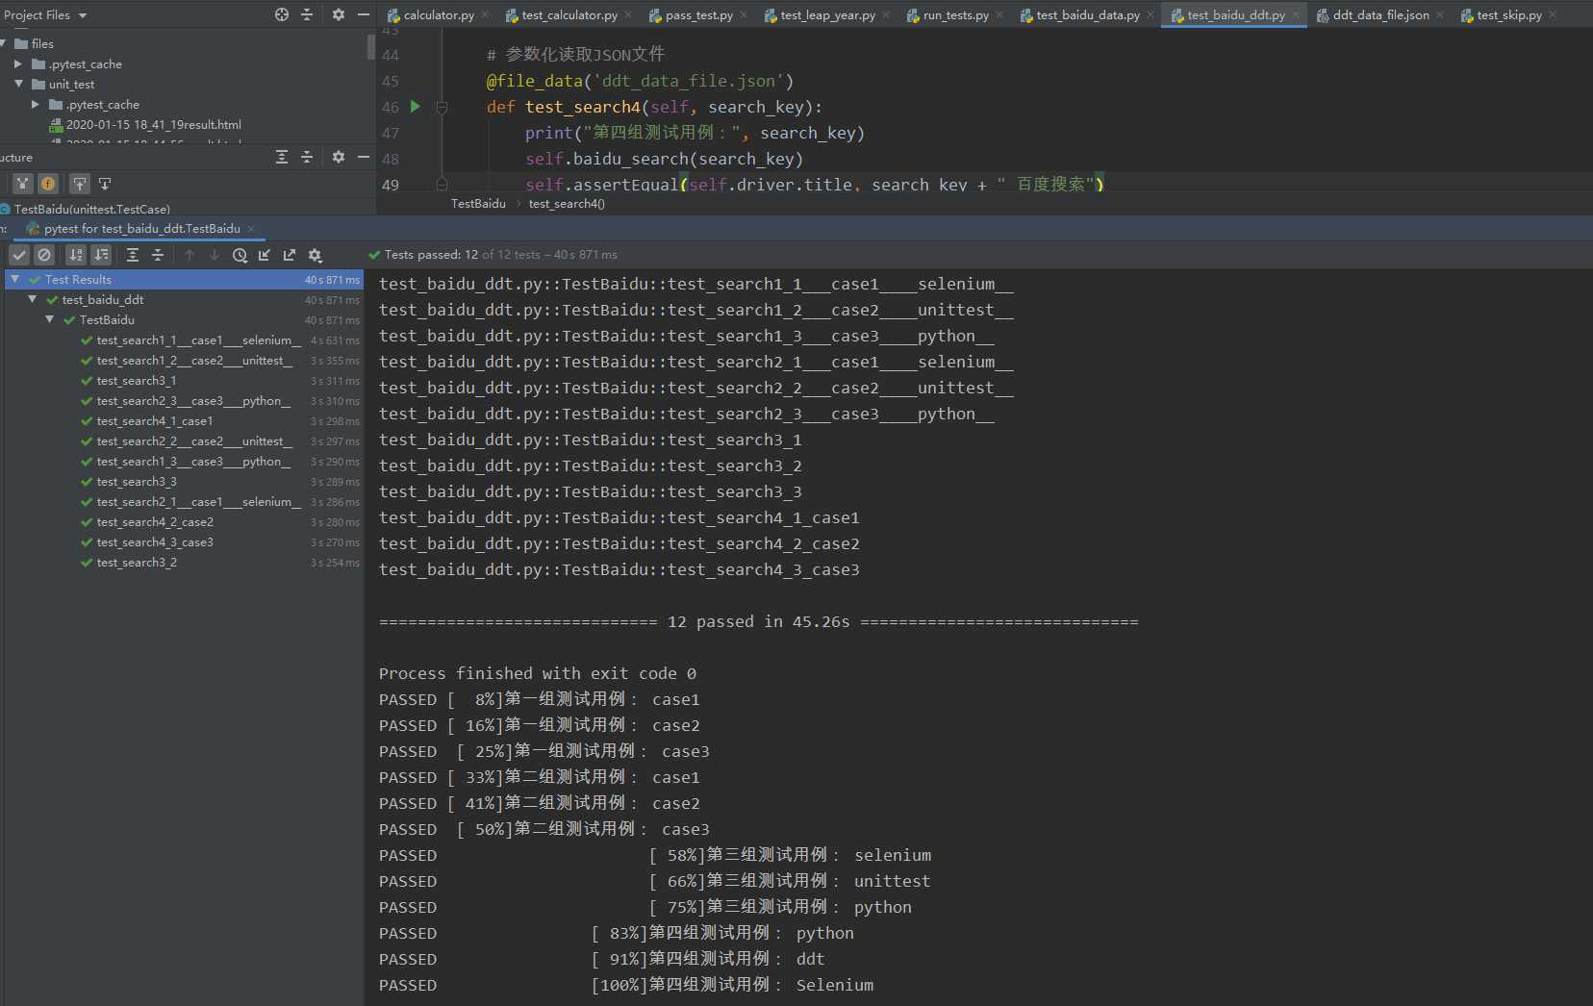1593x1006 pixels.
Task: Hide the Structure panel
Action: point(364,157)
